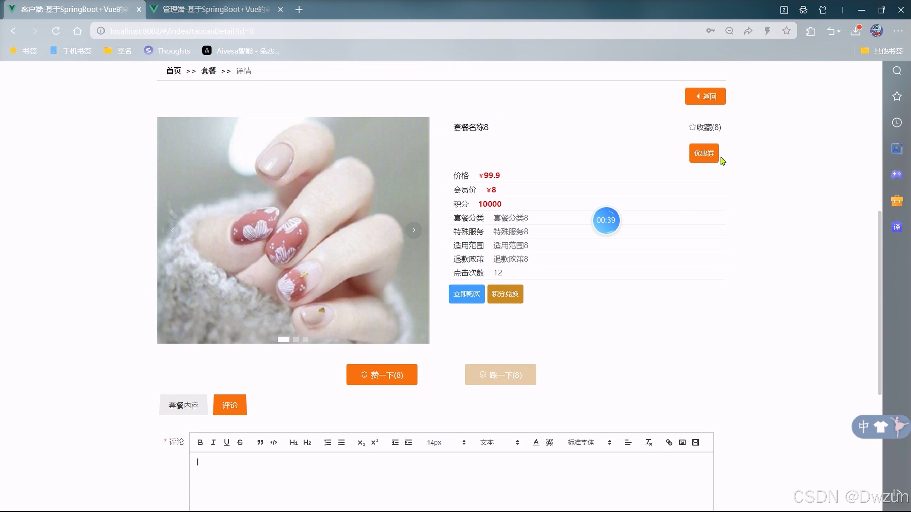Screen dimensions: 911x512
Task: Open the text color picker
Action: coord(536,442)
